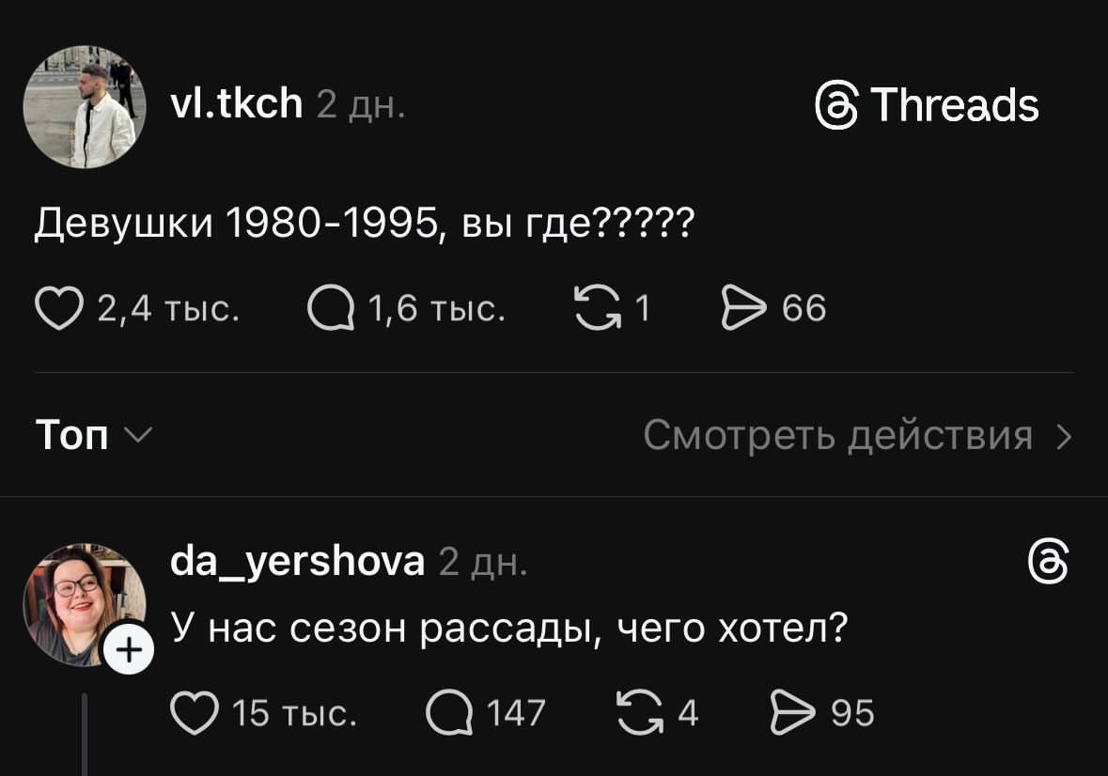This screenshot has height=776, width=1108.
Task: Click Threads icon beside da_yershova's reply
Action: [1049, 564]
